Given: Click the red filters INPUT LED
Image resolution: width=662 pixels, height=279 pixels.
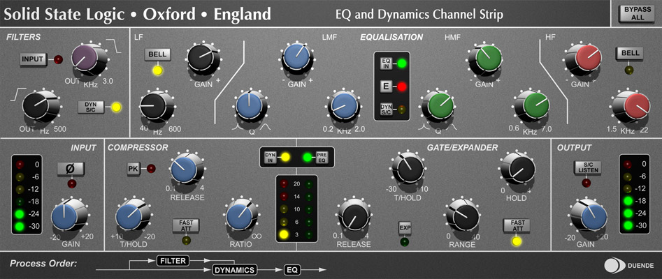Looking at the screenshot, I should [x=58, y=59].
